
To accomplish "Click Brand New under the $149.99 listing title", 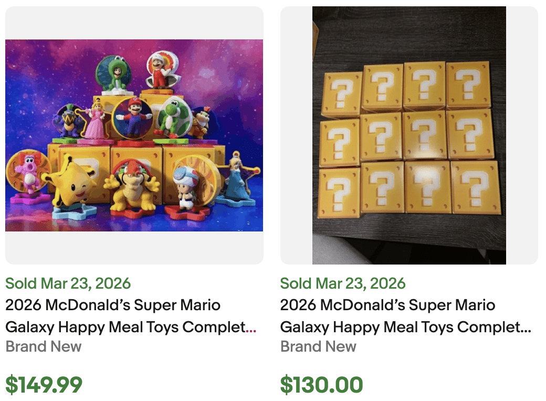I will [x=44, y=346].
